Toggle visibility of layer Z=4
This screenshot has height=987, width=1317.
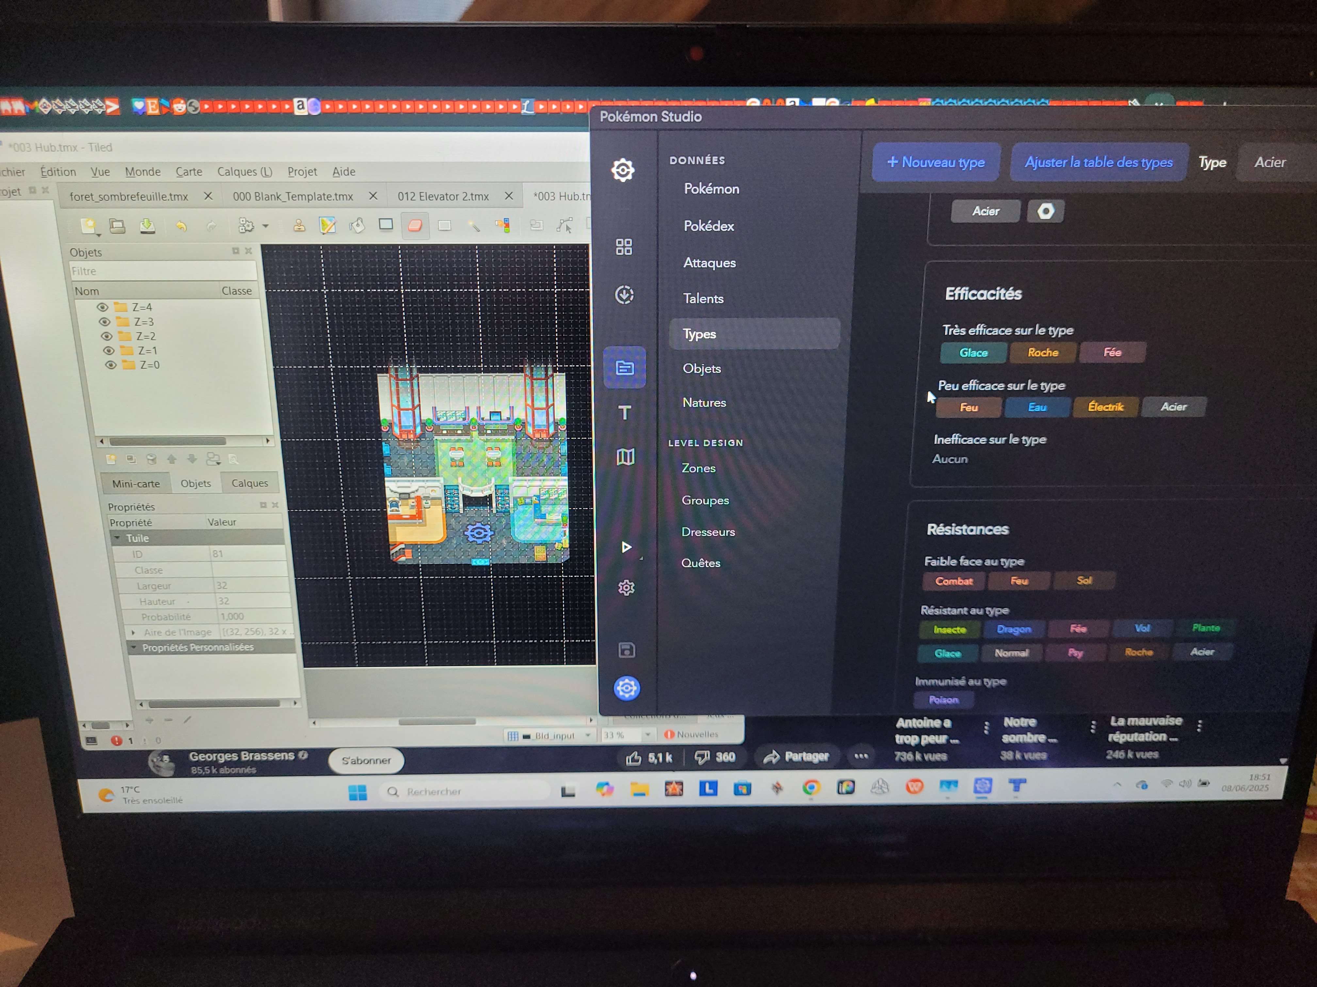pyautogui.click(x=102, y=307)
